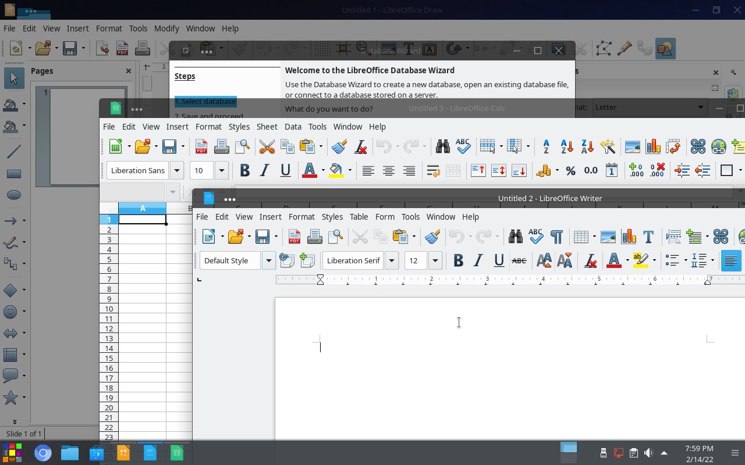Click column A header in Calc
This screenshot has width=745, height=465.
tap(143, 208)
